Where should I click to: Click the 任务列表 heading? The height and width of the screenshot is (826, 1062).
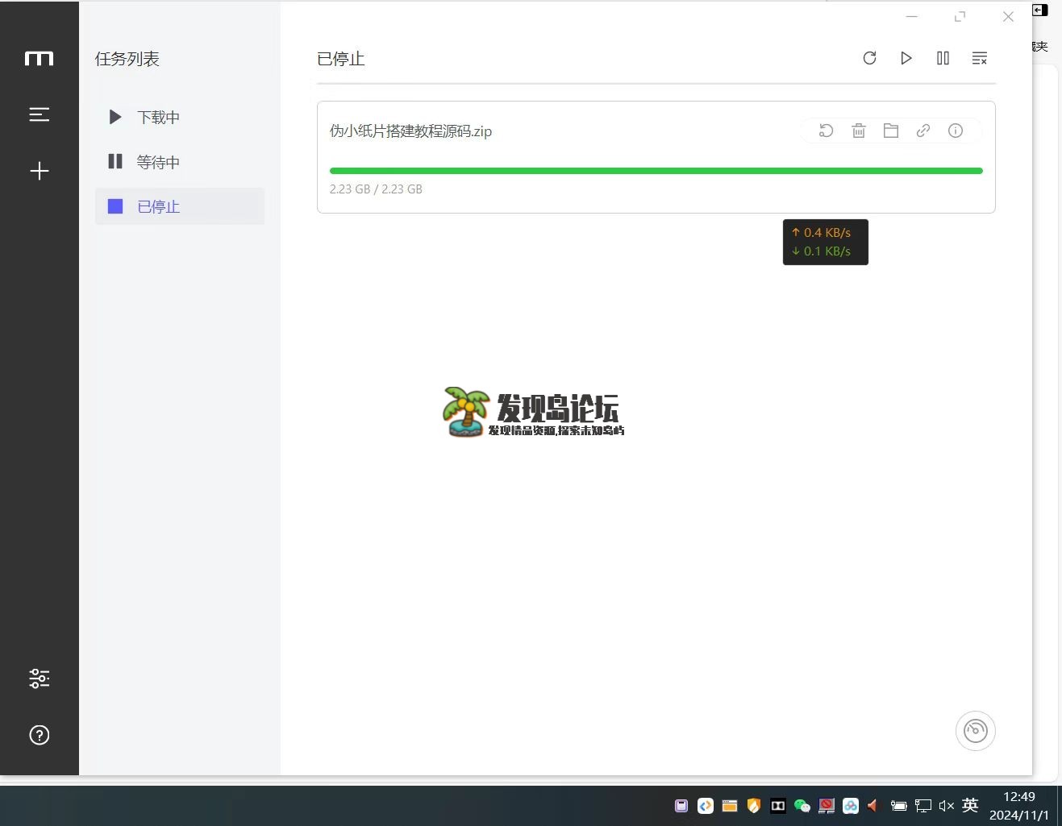[x=127, y=59]
